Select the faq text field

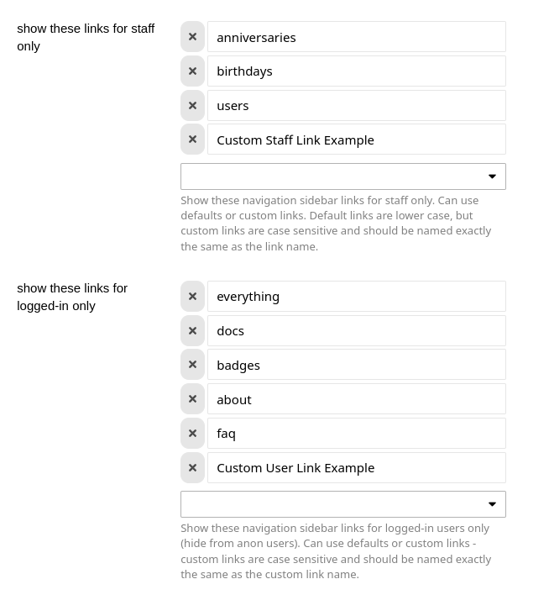tap(357, 434)
